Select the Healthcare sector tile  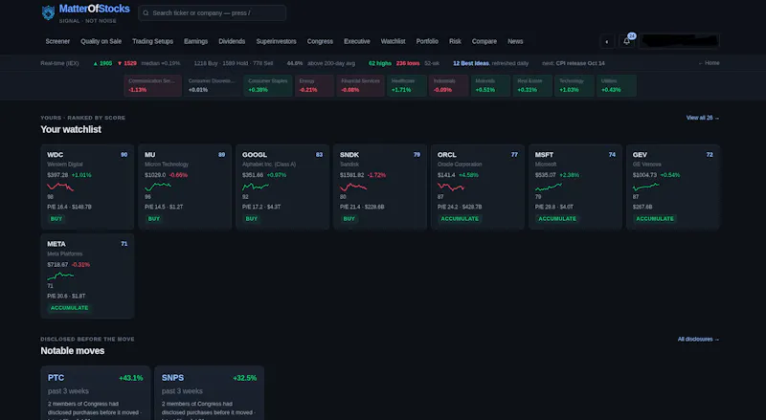(x=407, y=85)
